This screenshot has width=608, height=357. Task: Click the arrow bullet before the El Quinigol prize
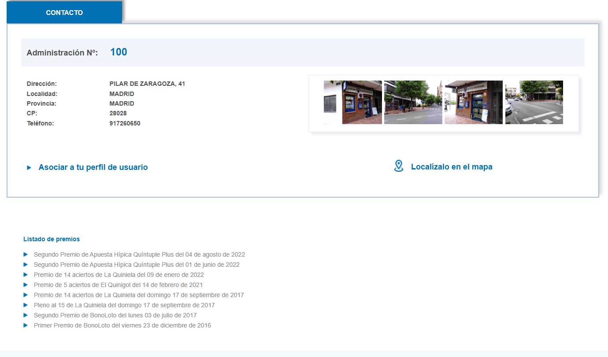pos(26,285)
